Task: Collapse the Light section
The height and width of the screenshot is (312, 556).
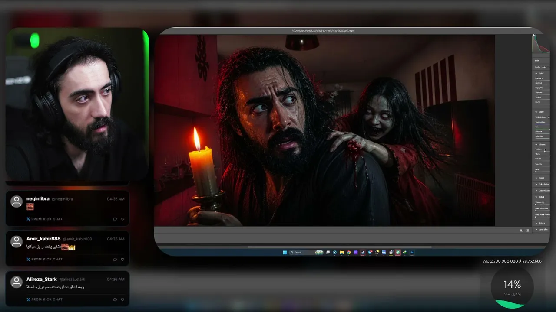Action: (x=536, y=73)
